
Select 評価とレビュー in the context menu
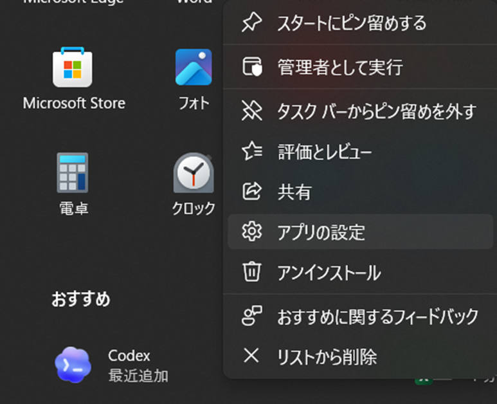click(324, 152)
